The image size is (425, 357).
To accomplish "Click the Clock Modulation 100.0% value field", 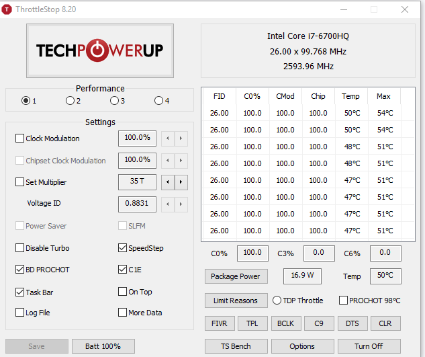I will point(137,138).
